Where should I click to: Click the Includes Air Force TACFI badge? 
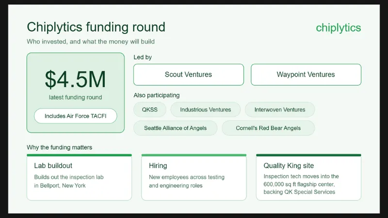(x=76, y=116)
